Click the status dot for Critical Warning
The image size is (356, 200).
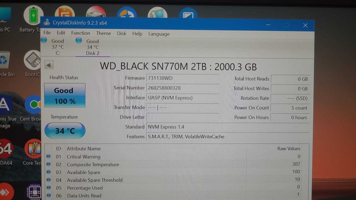(x=48, y=156)
